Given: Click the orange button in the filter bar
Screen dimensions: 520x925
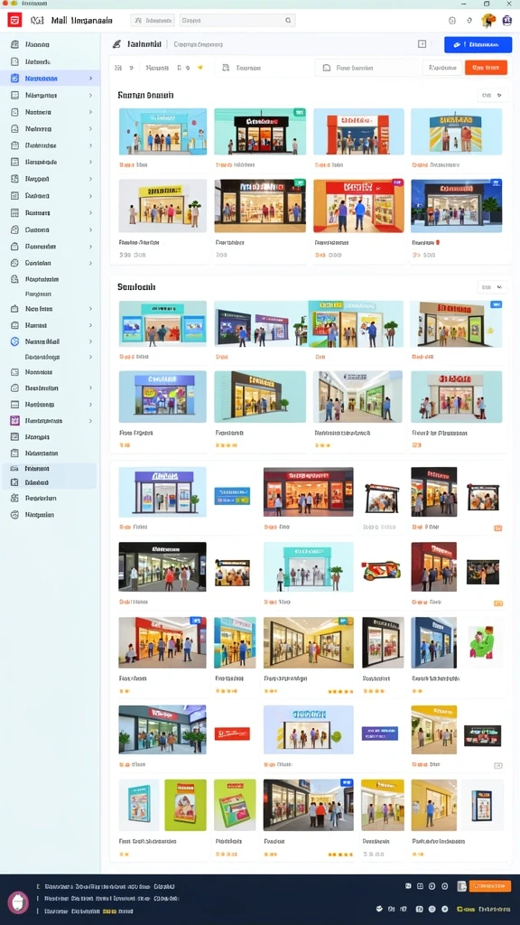Looking at the screenshot, I should click(x=486, y=68).
